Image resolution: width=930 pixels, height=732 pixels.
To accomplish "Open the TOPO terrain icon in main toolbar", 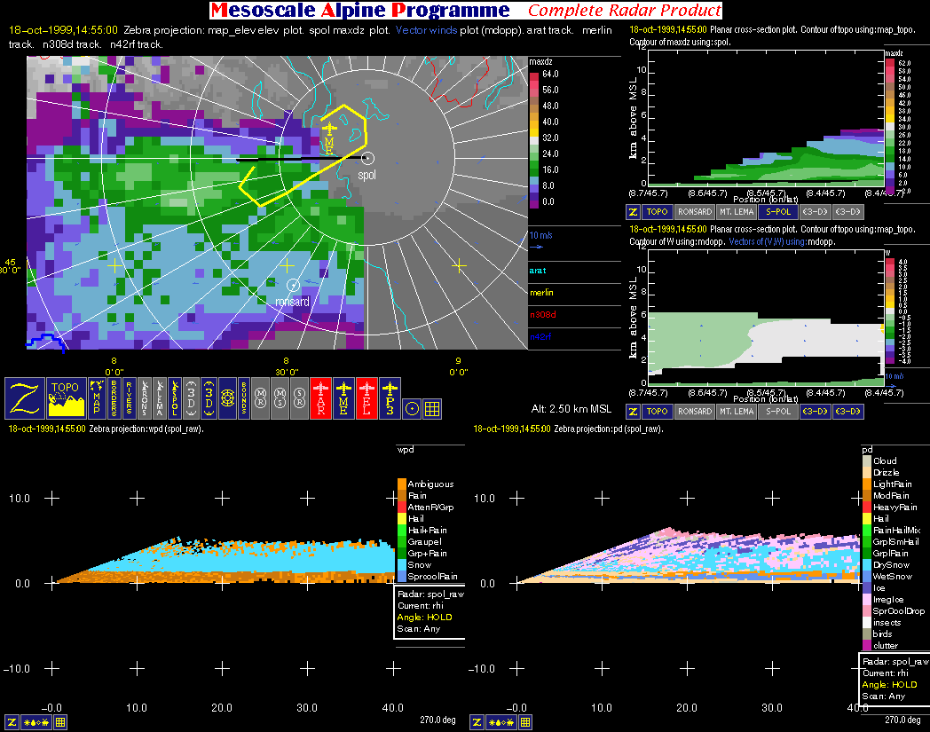I will [66, 398].
